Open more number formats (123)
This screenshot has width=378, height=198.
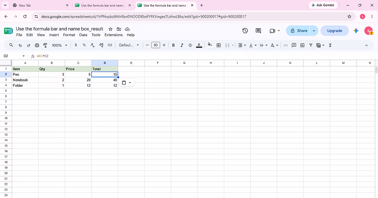coord(110,45)
